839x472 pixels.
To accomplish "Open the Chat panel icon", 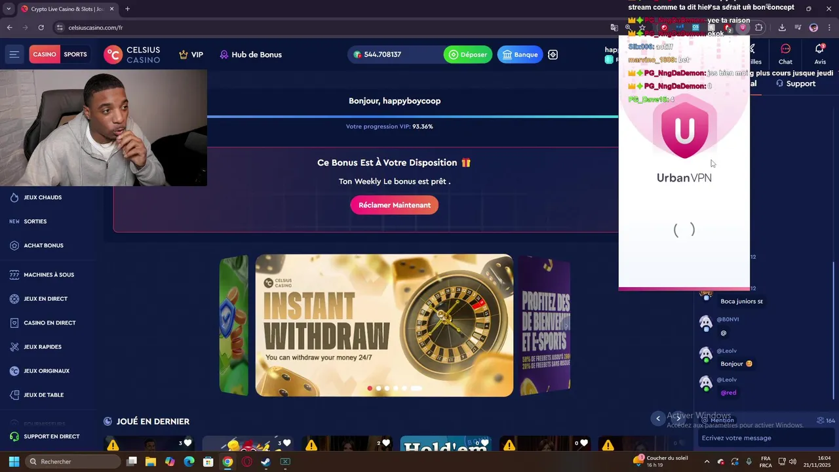I will pos(785,54).
